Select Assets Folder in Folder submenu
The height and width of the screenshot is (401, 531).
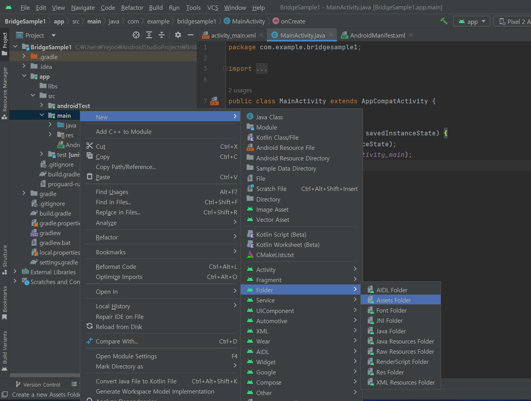click(401, 300)
